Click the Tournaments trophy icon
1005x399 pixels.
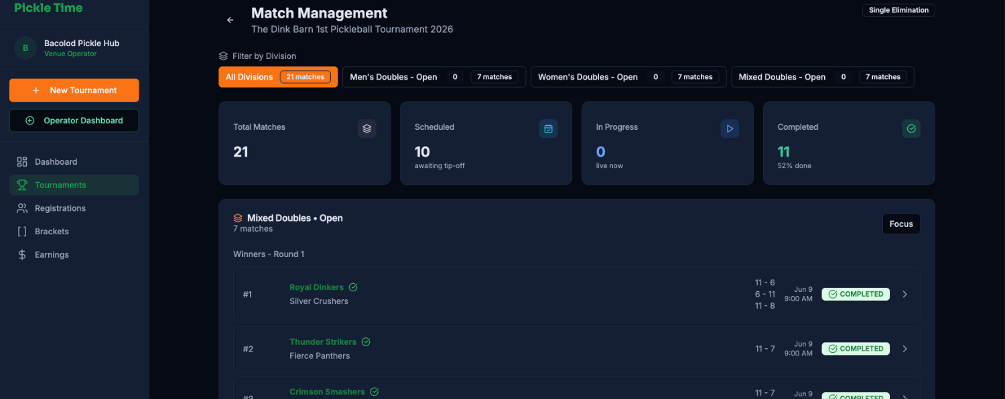tap(22, 185)
